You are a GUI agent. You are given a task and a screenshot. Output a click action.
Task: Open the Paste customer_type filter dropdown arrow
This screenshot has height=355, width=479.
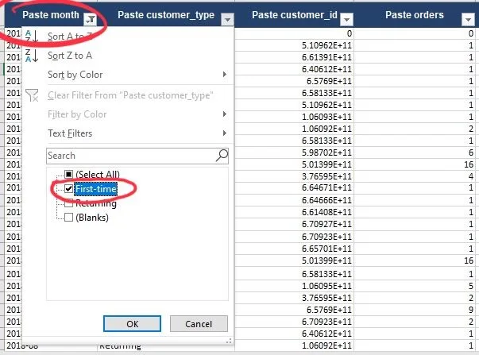click(x=228, y=17)
